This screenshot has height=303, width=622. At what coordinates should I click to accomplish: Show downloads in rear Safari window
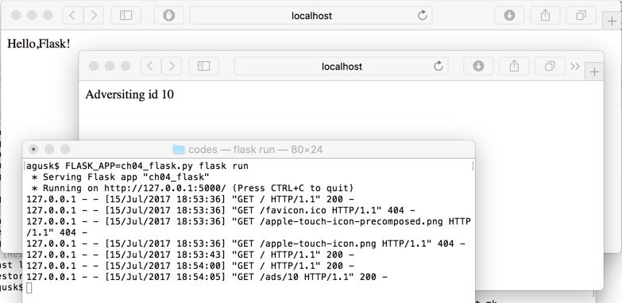(509, 15)
